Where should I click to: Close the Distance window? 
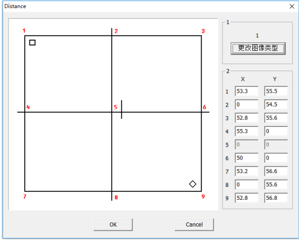click(x=292, y=6)
